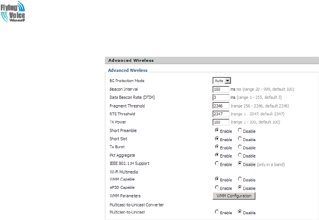Enable Short Preamble
This screenshot has width=319, height=220.
(x=217, y=130)
